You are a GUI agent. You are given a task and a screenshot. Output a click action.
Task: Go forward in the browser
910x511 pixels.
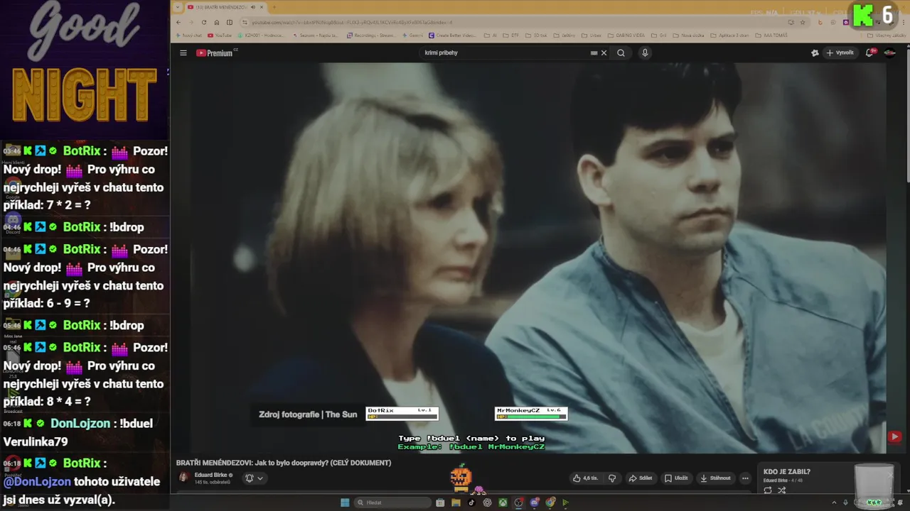191,23
